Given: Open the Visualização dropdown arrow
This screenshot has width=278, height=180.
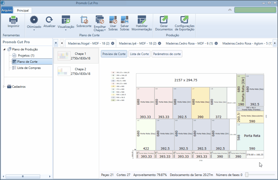Looking at the screenshot, I should click(x=66, y=30).
